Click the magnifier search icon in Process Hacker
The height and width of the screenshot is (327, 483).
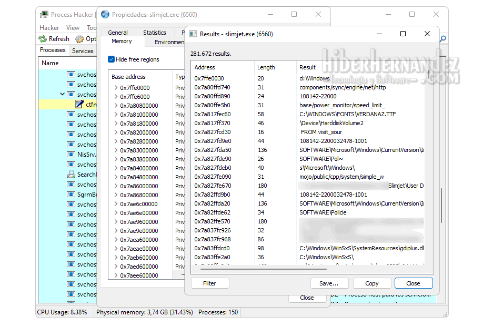[442, 39]
